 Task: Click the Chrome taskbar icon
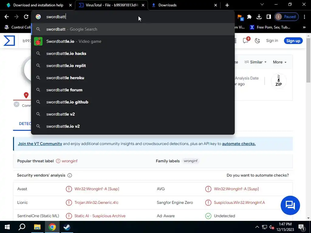52,227
